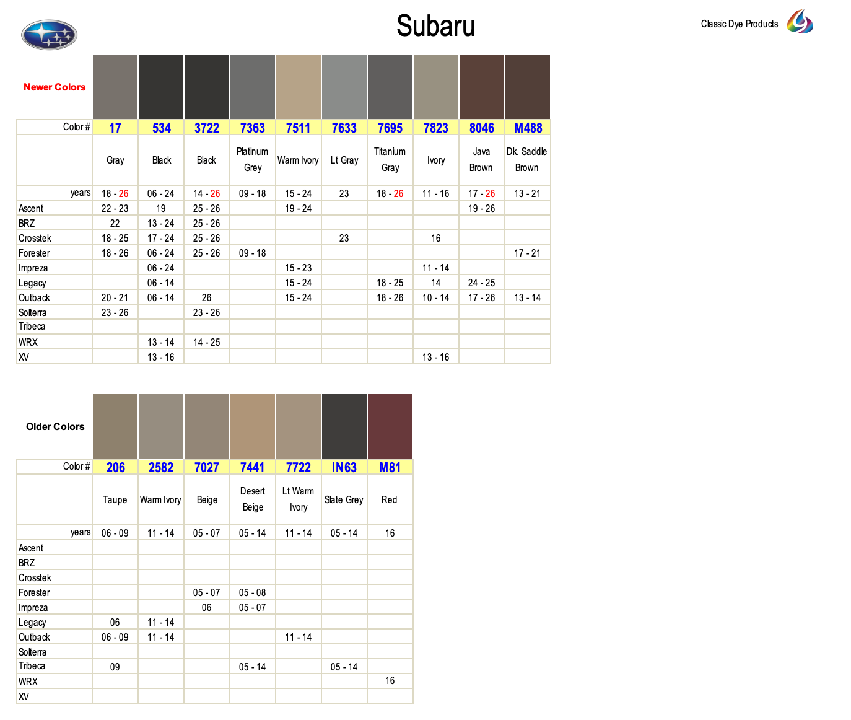Pick the Platinum Grey 7363 swatch

pyautogui.click(x=253, y=87)
